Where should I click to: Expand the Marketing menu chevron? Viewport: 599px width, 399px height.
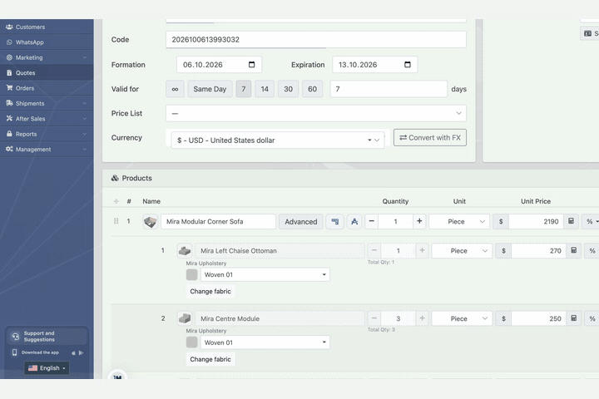[x=84, y=57]
